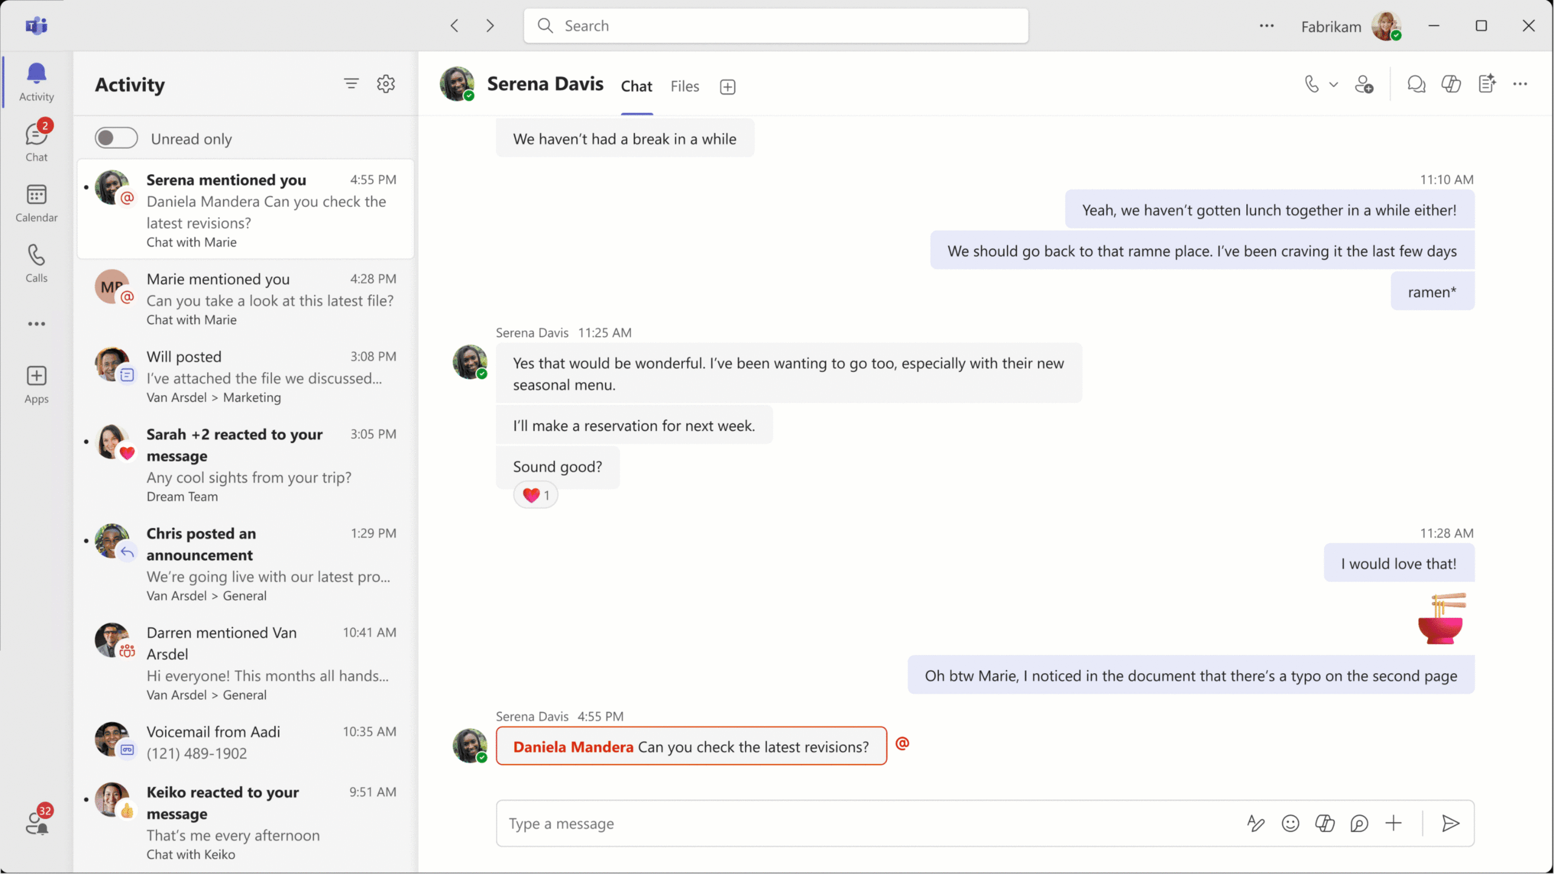Open settings and more next to Fabrikam
The width and height of the screenshot is (1554, 874).
tap(1267, 25)
